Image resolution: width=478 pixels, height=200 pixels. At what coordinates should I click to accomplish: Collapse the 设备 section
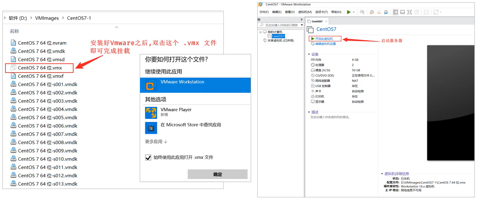coord(309,54)
